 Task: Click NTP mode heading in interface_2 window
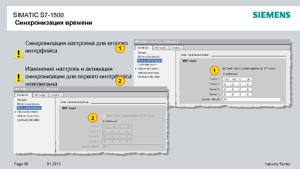[x=189, y=61]
